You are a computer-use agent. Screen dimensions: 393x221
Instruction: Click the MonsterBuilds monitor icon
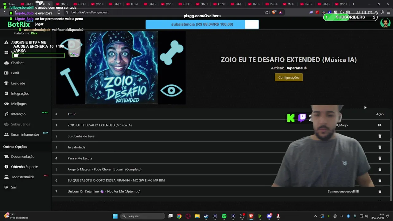tap(6, 177)
